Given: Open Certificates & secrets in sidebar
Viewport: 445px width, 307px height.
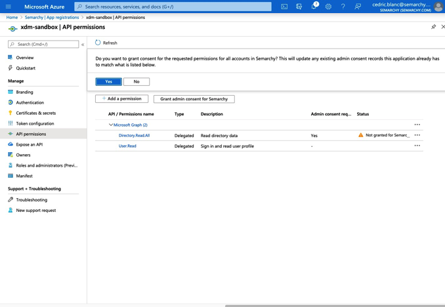Looking at the screenshot, I should [x=35, y=113].
